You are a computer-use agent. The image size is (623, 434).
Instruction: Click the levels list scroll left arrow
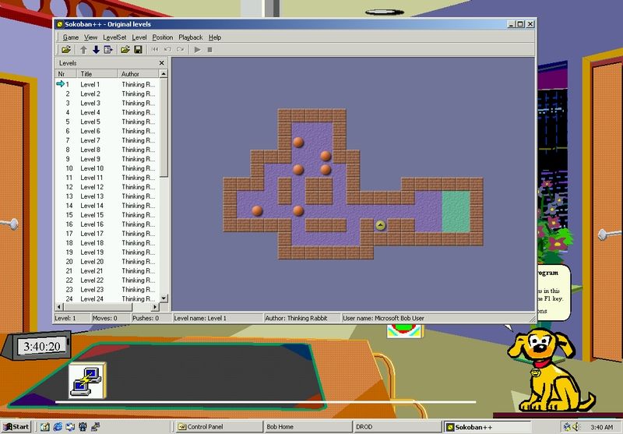60,307
